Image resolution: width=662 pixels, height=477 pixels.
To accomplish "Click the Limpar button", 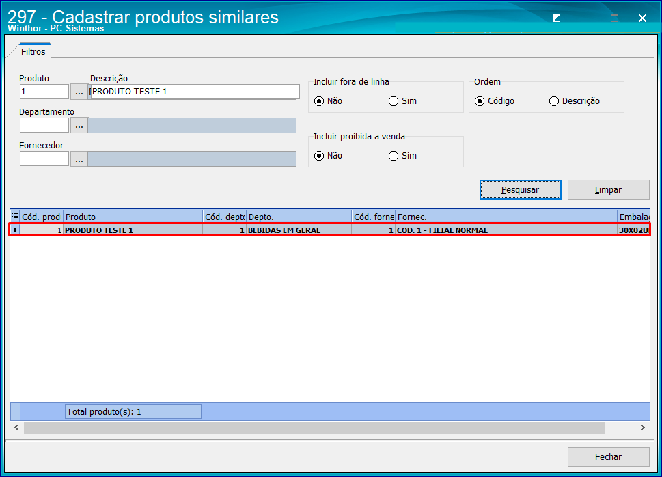I will click(x=609, y=190).
